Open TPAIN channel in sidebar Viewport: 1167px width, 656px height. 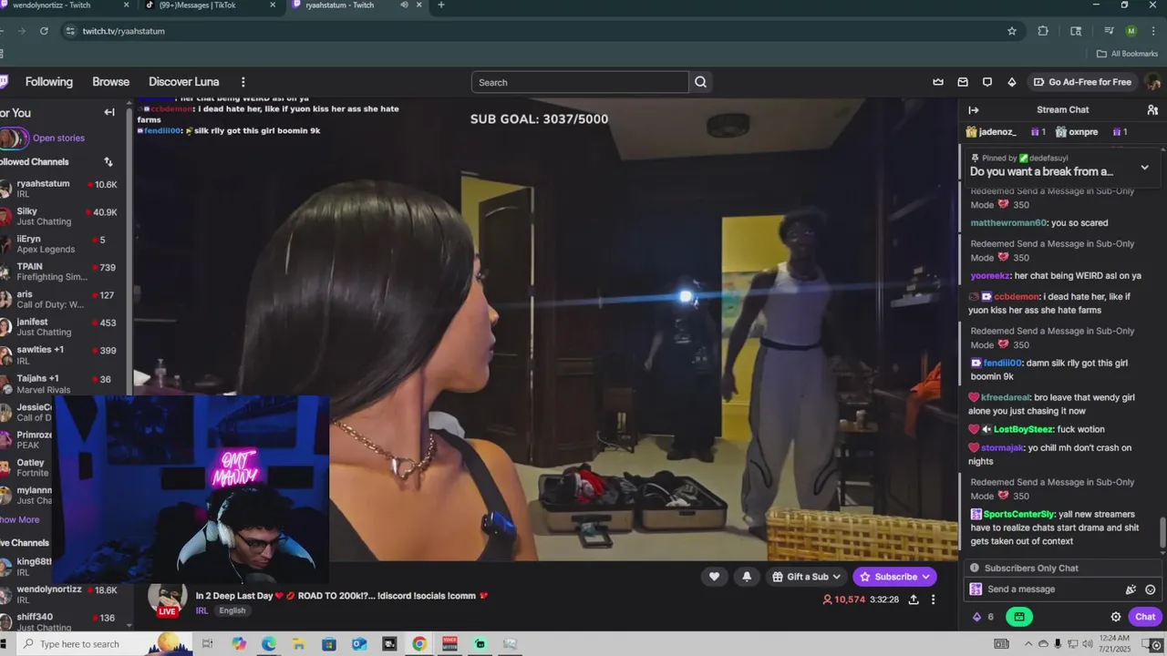pyautogui.click(x=58, y=272)
